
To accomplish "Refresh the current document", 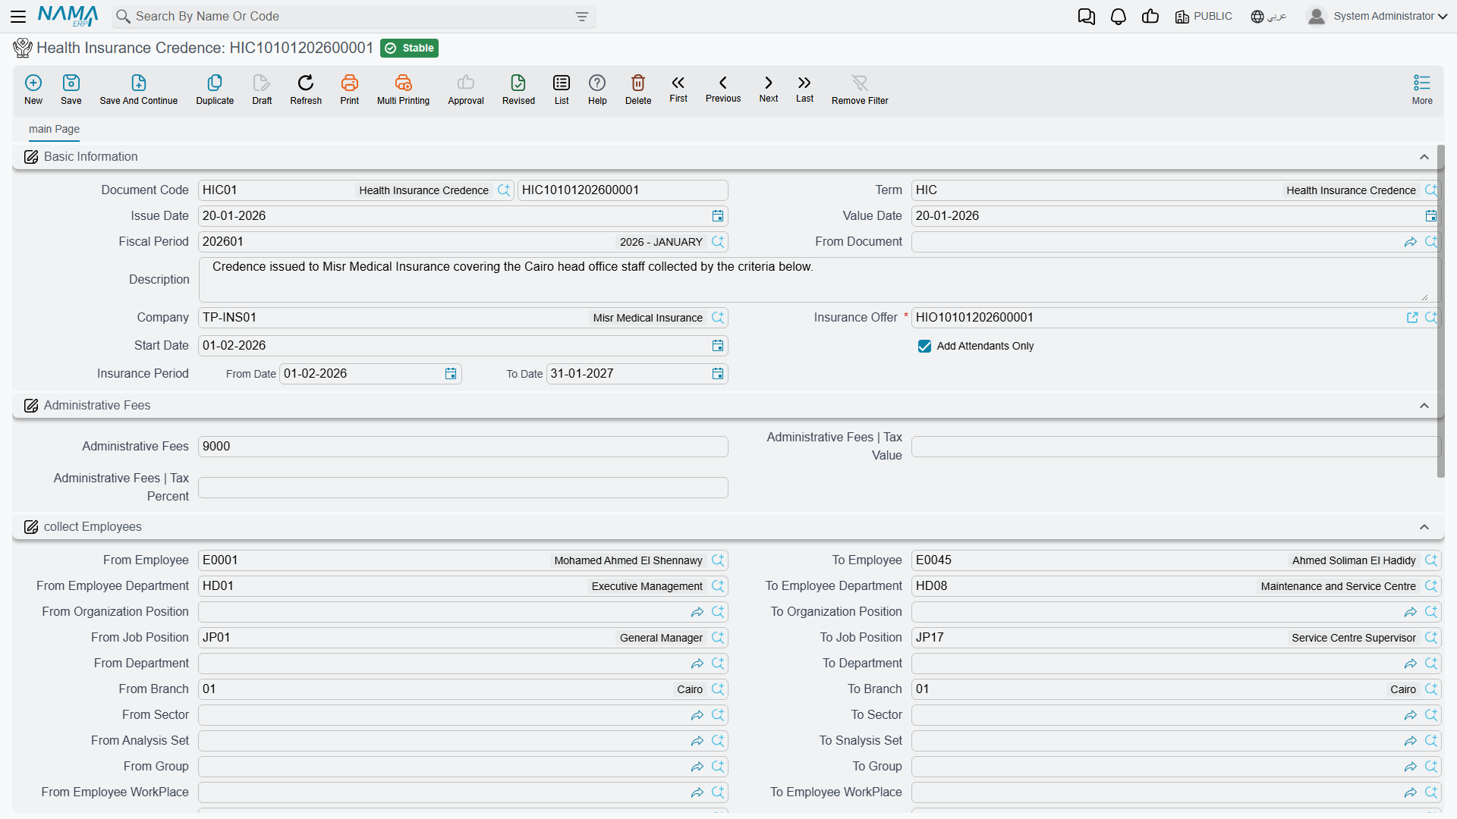I will point(306,89).
